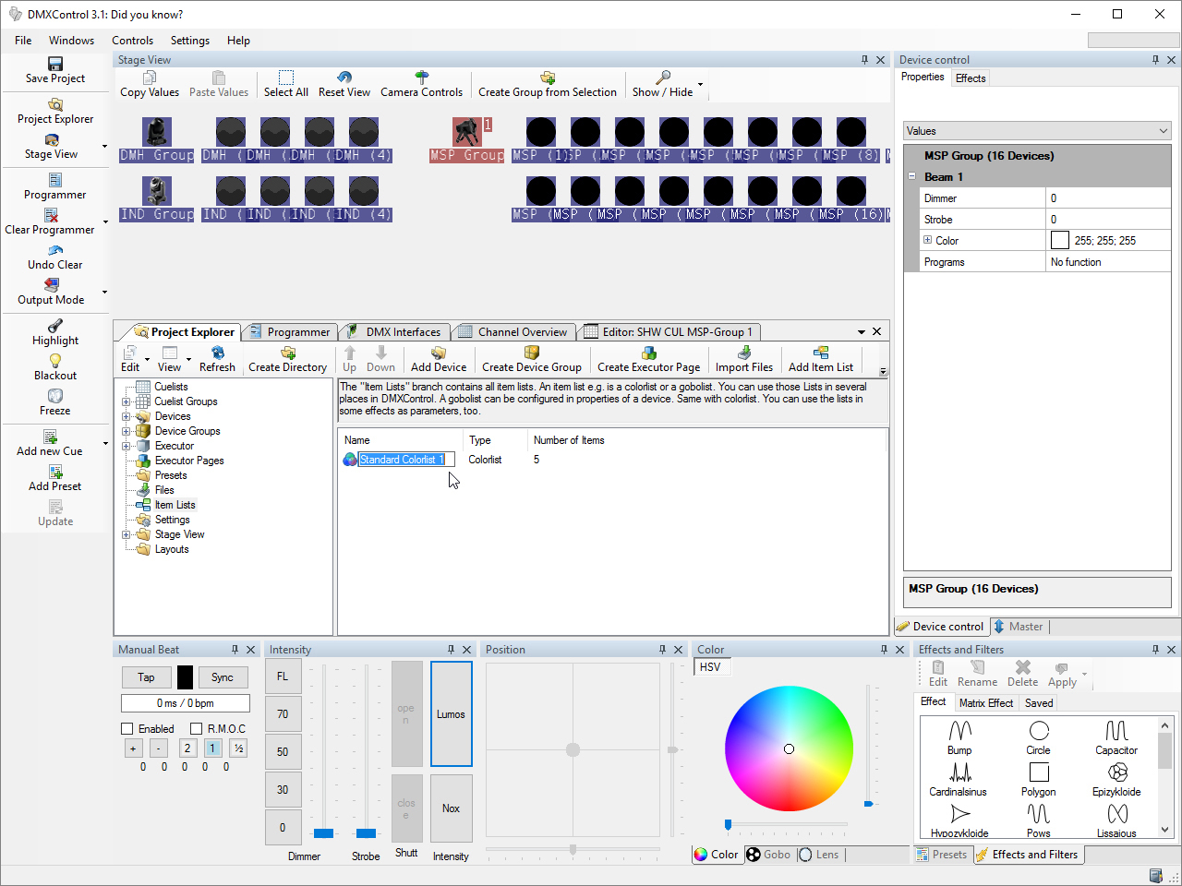Expand the Color property row

[927, 240]
